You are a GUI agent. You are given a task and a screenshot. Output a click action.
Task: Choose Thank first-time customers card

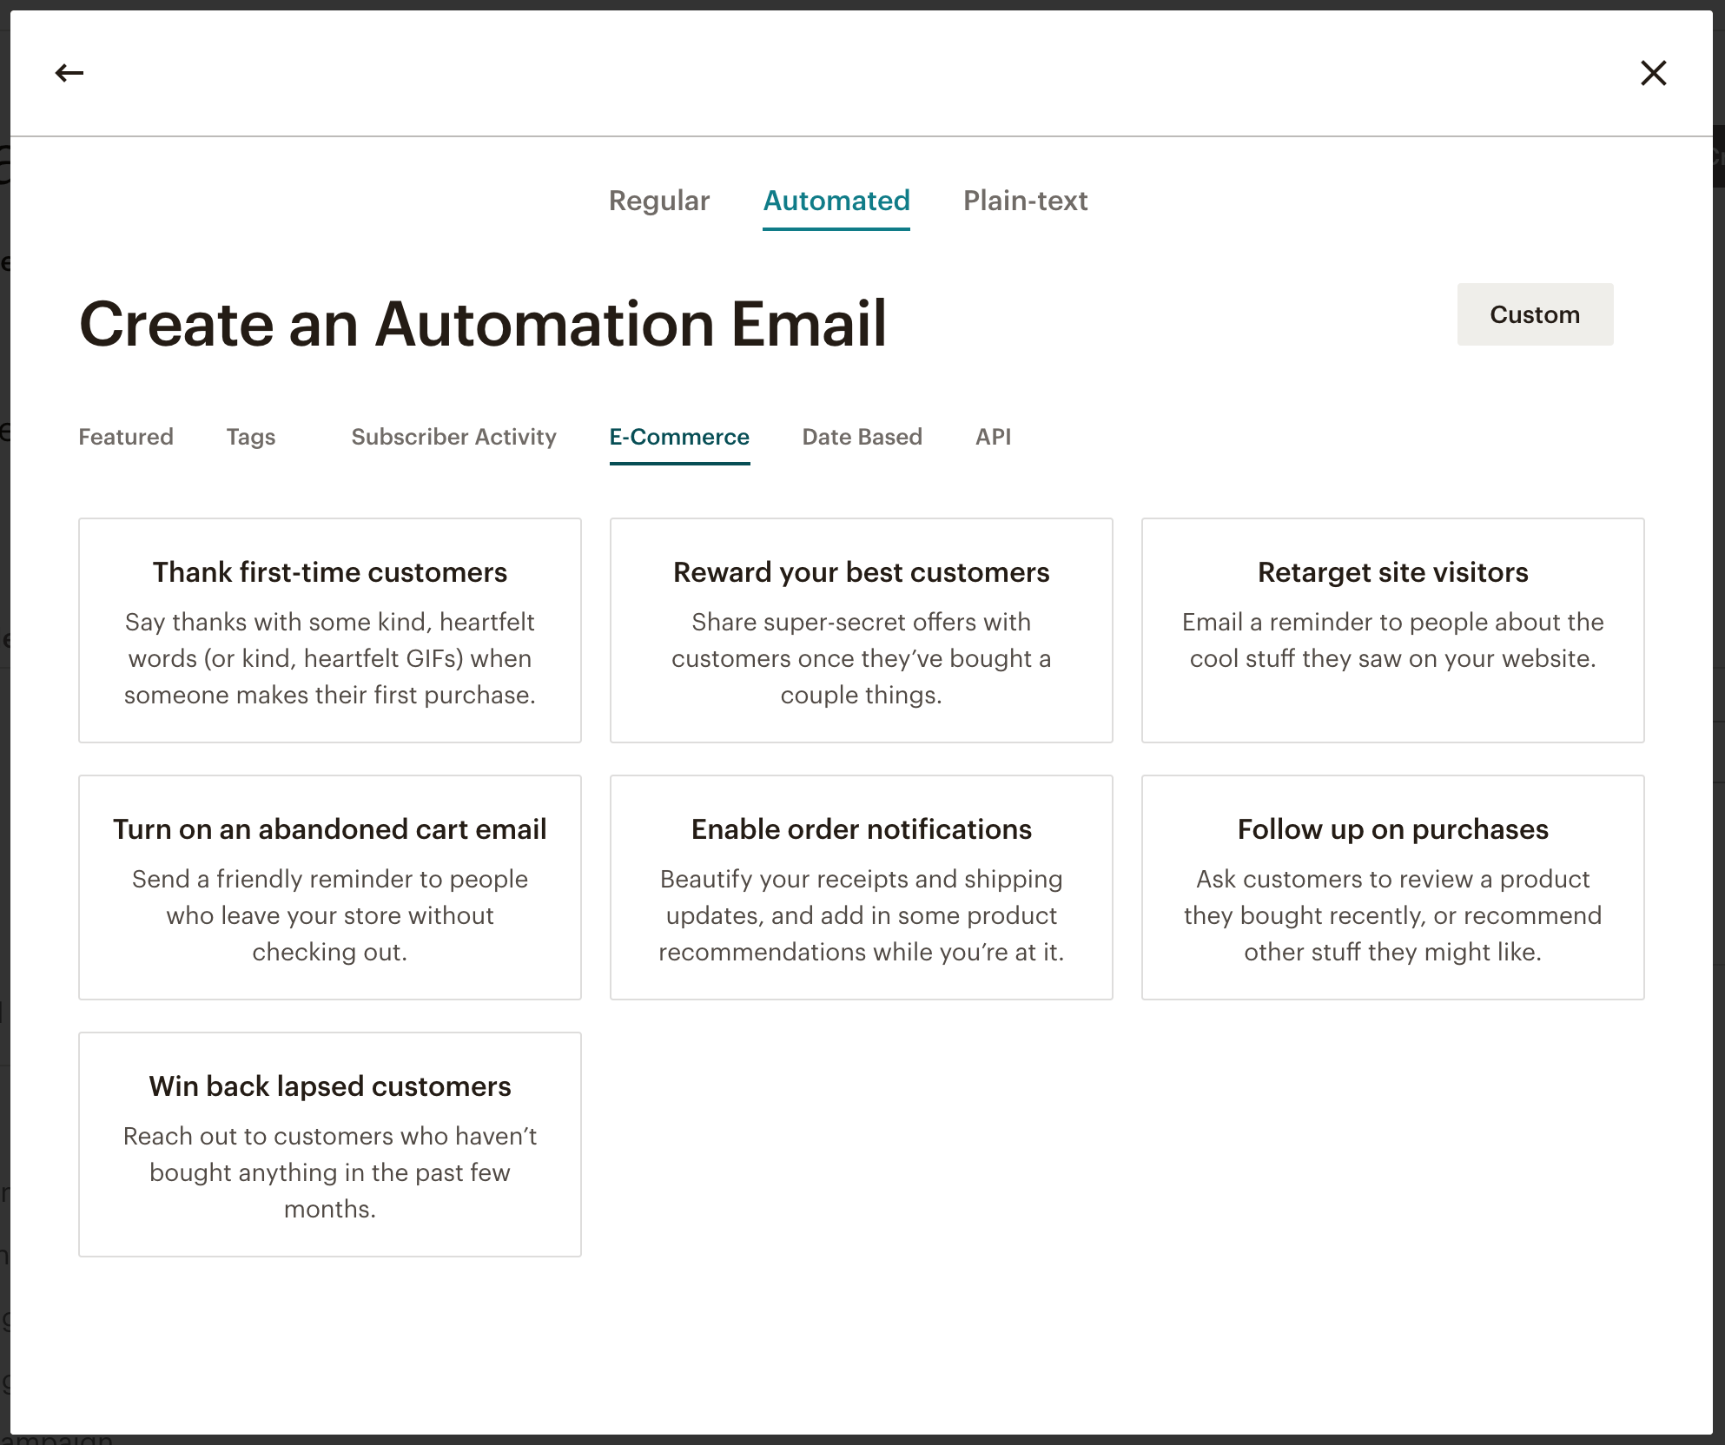[x=330, y=630]
